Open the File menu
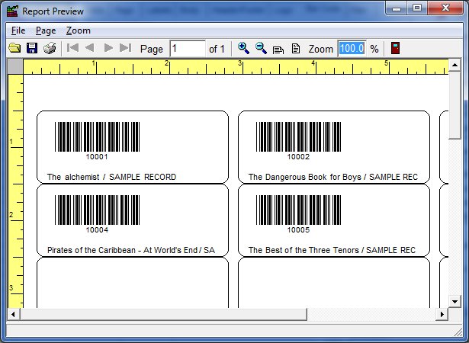 tap(18, 30)
